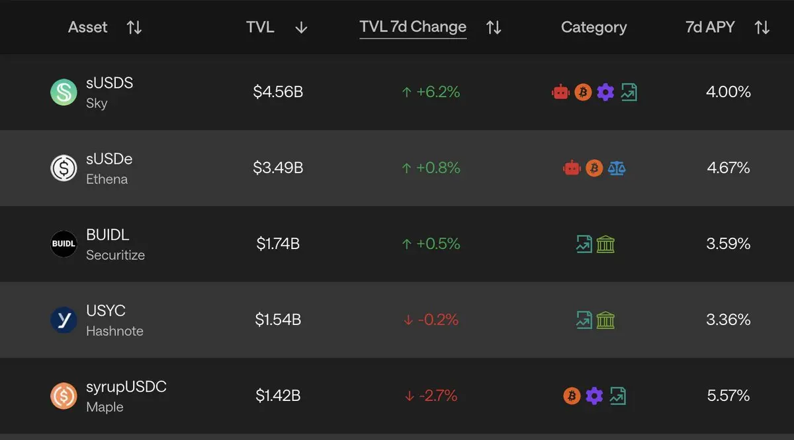
Task: Sort table by Asset arrows
Action: (x=134, y=28)
